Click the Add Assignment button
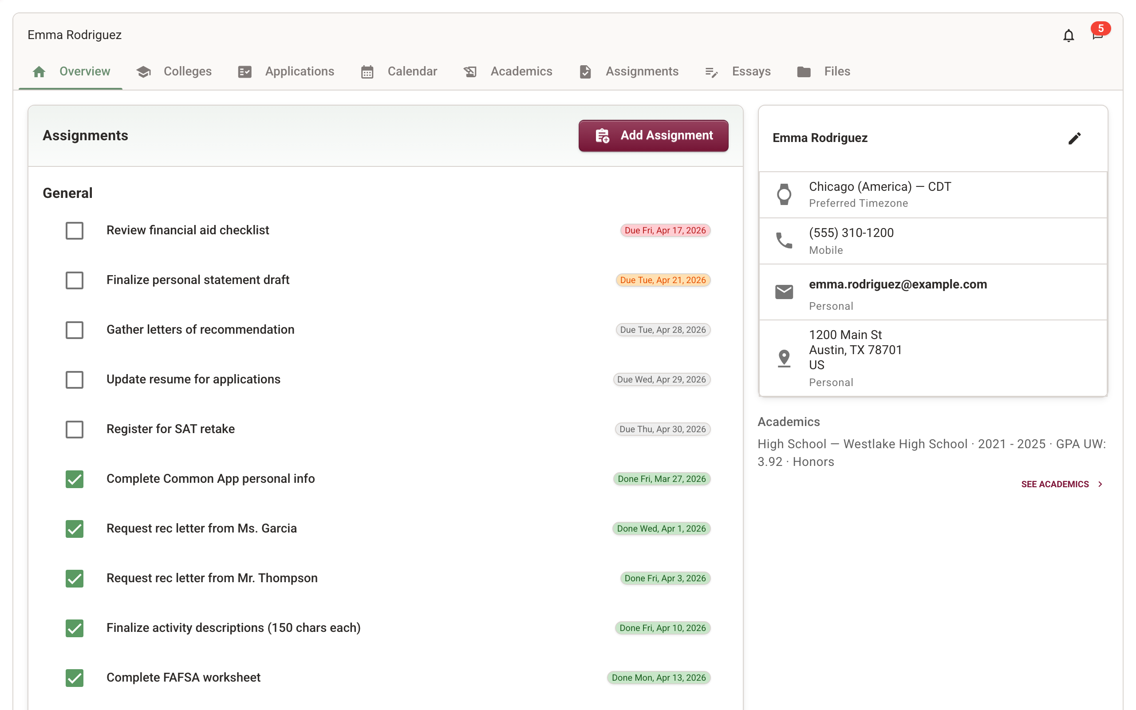 (x=653, y=136)
